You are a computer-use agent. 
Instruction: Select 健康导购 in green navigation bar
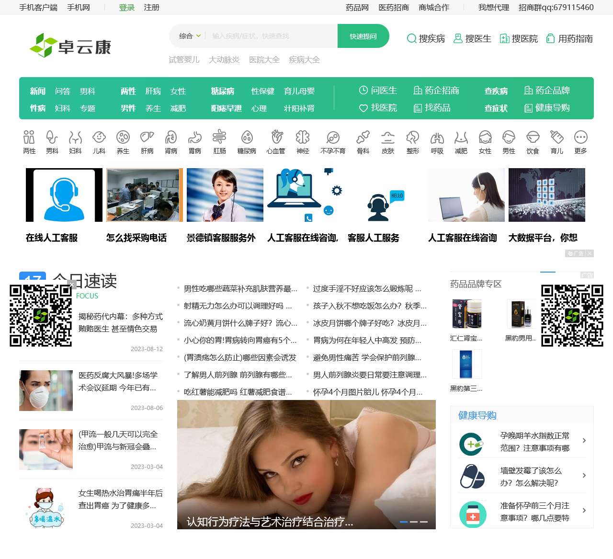[x=547, y=108]
